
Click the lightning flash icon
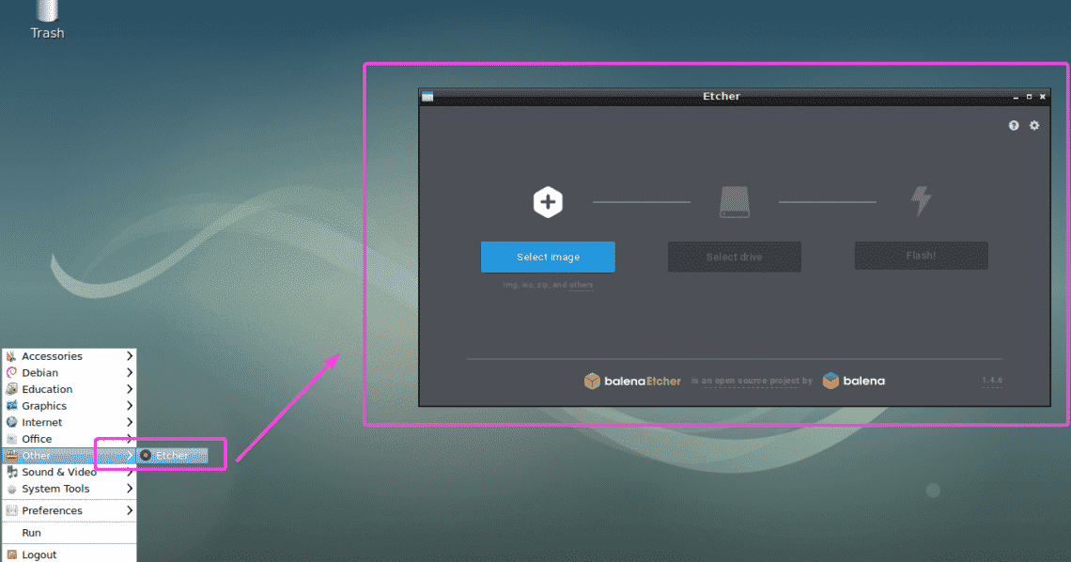tap(921, 200)
